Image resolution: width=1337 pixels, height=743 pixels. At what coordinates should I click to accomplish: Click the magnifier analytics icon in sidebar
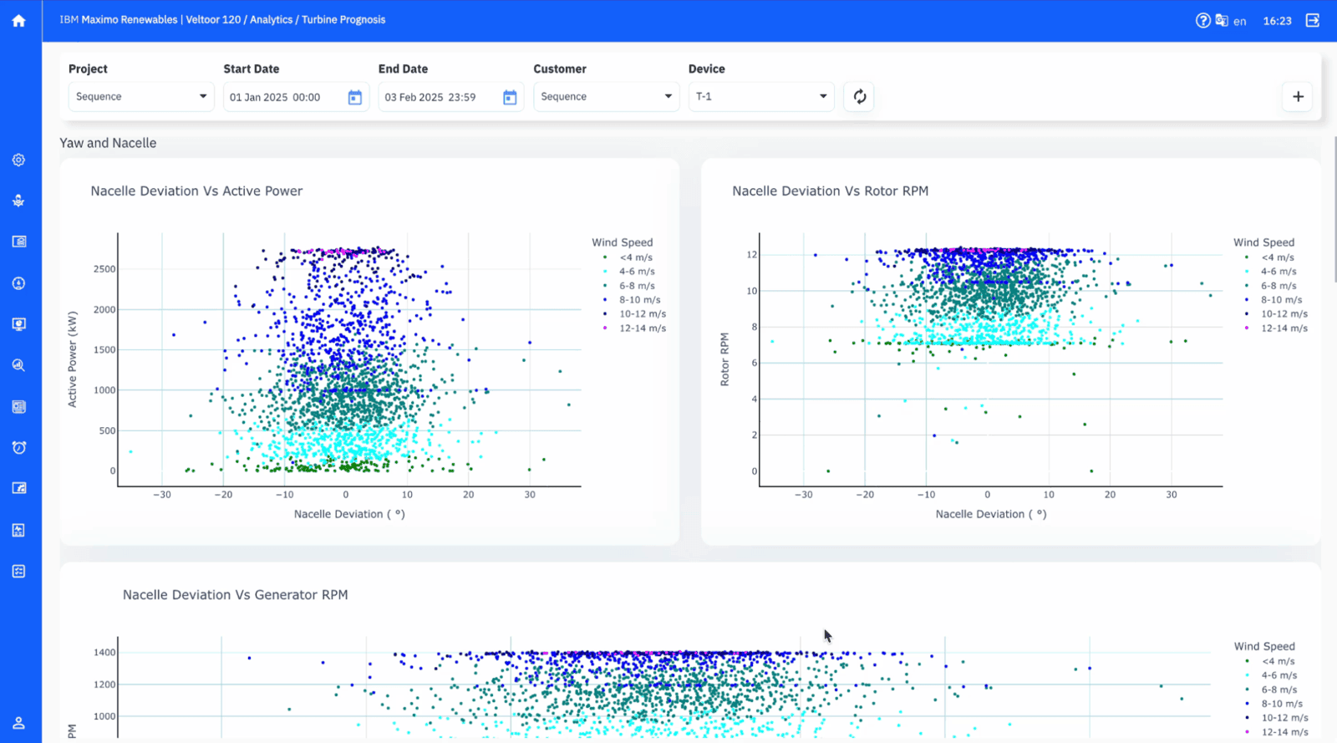pos(18,365)
